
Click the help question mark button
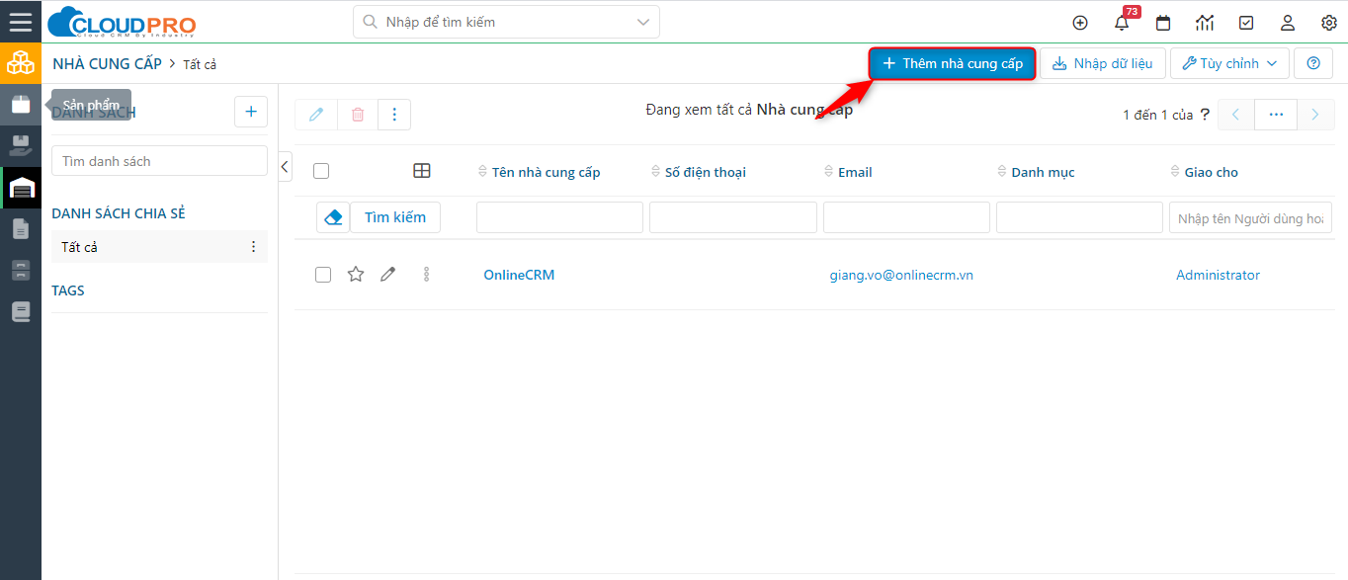1313,63
